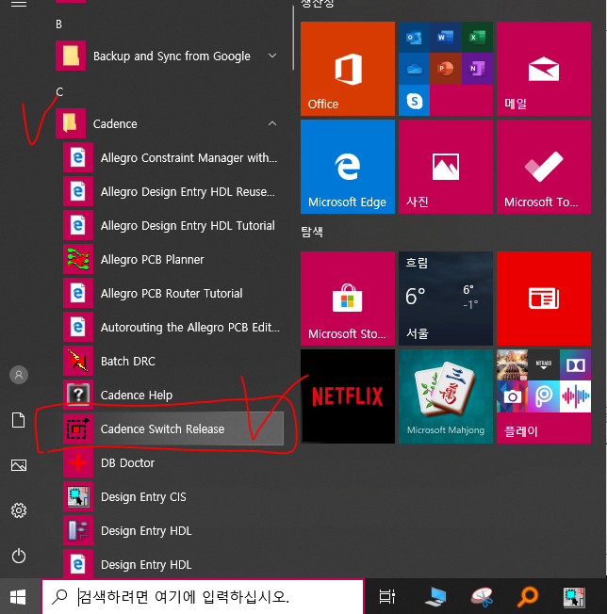Open the Microsoft Store tile
This screenshot has width=607, height=614.
pos(348,299)
